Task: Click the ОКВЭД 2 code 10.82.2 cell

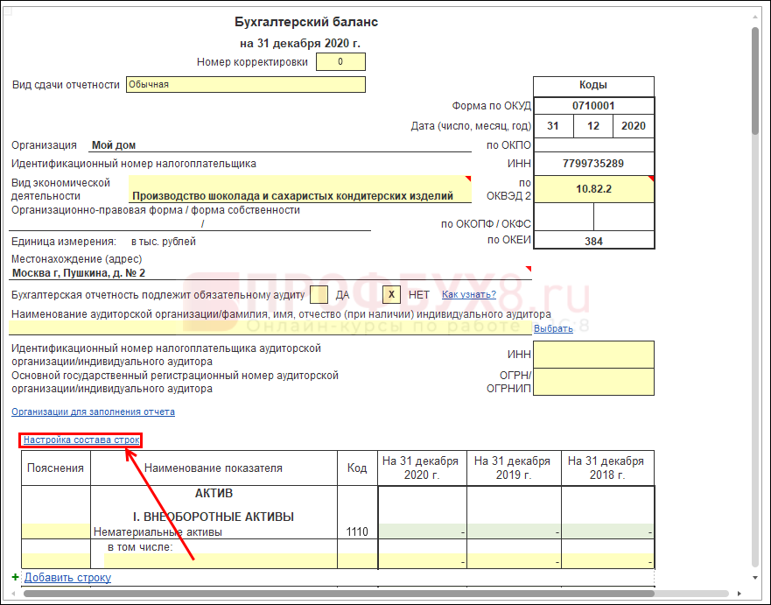Action: [594, 189]
